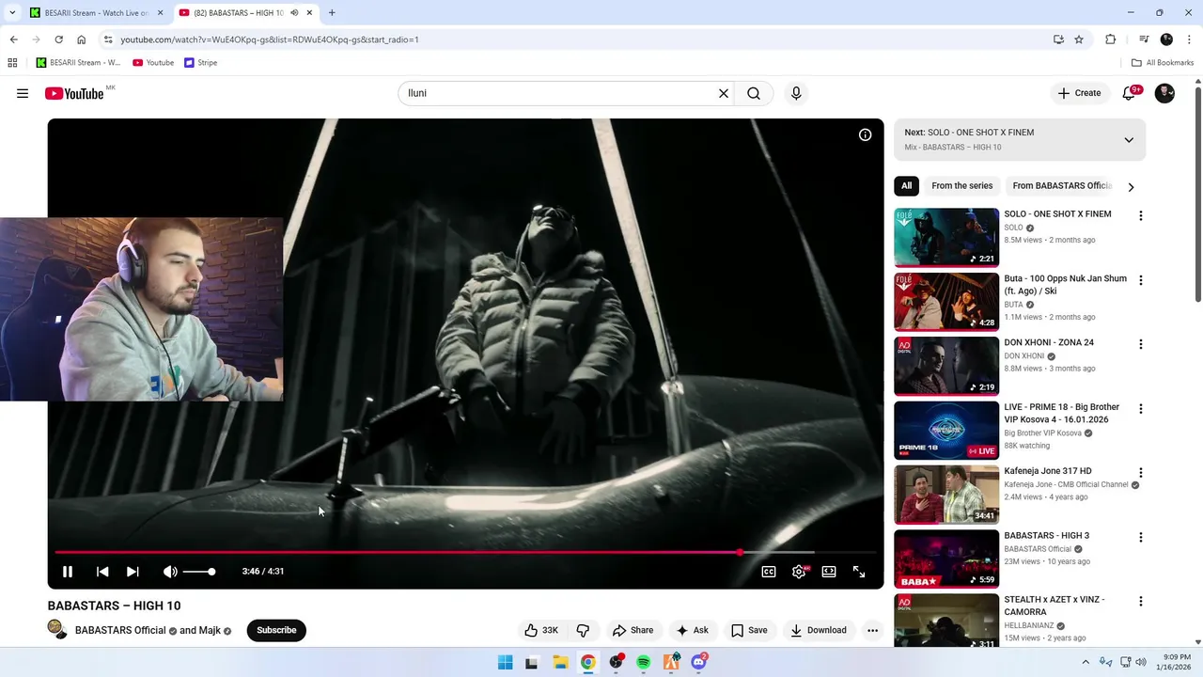The image size is (1203, 677).
Task: Show more filter chips with the arrow
Action: pos(1131,187)
